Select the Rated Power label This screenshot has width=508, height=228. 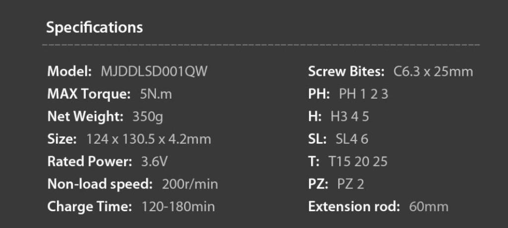90,162
